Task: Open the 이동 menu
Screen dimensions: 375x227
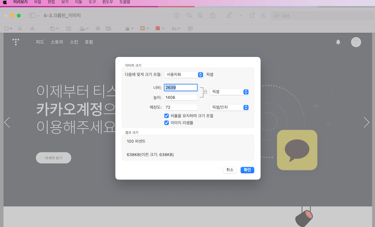Action: [x=78, y=2]
